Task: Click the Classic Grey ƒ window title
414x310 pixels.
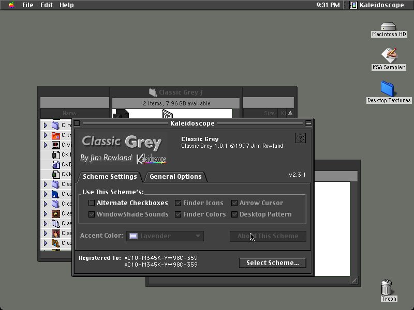Action: click(181, 92)
